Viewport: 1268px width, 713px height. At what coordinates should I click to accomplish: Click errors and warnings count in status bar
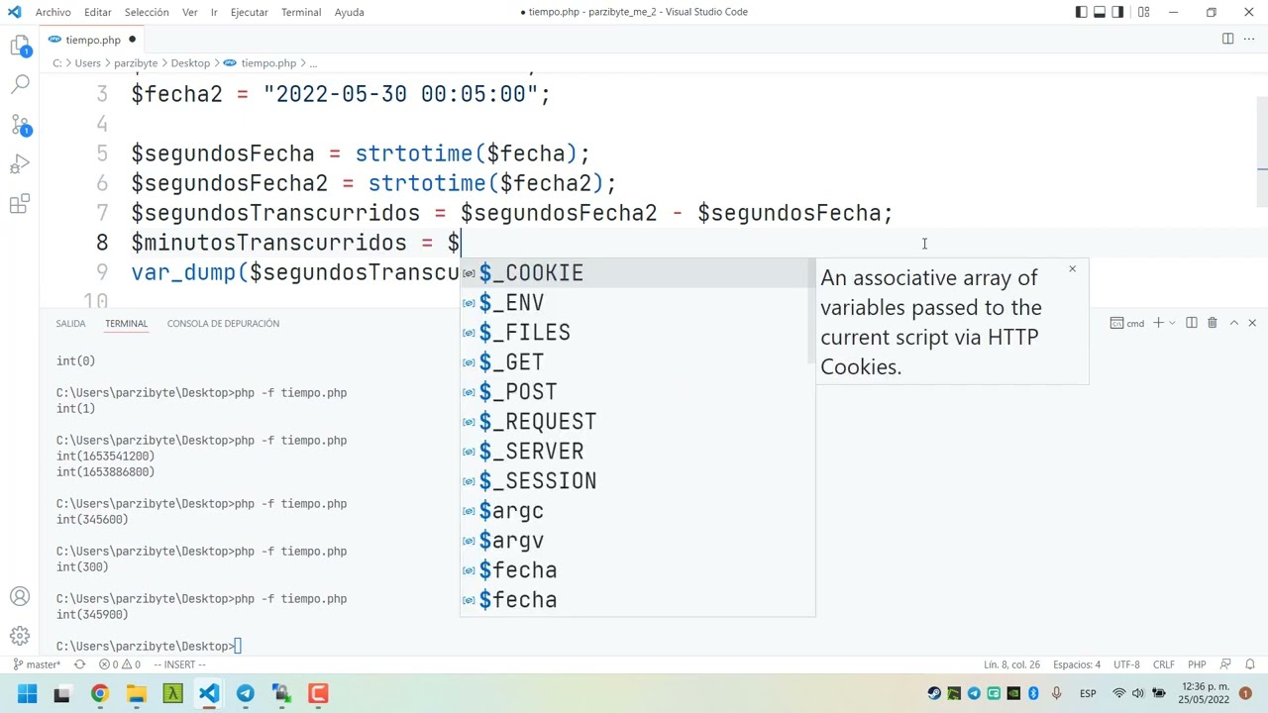tap(119, 664)
